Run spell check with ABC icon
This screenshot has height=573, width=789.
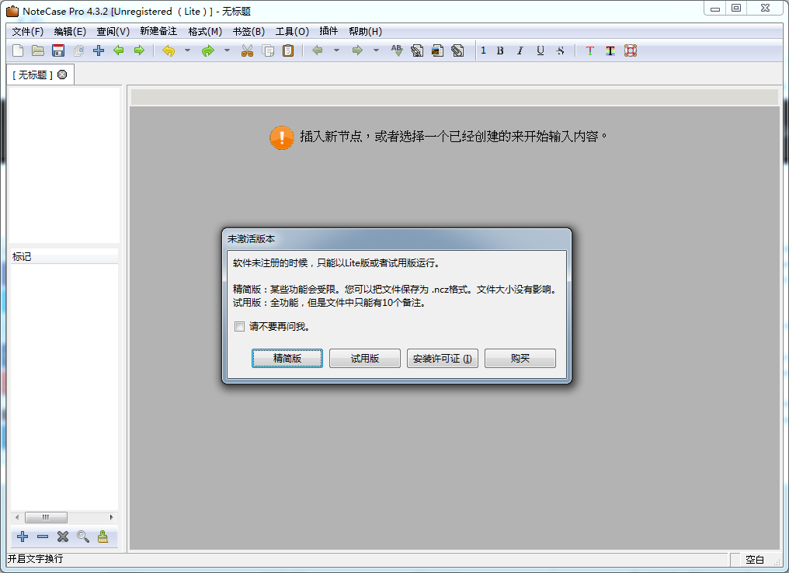pyautogui.click(x=397, y=50)
